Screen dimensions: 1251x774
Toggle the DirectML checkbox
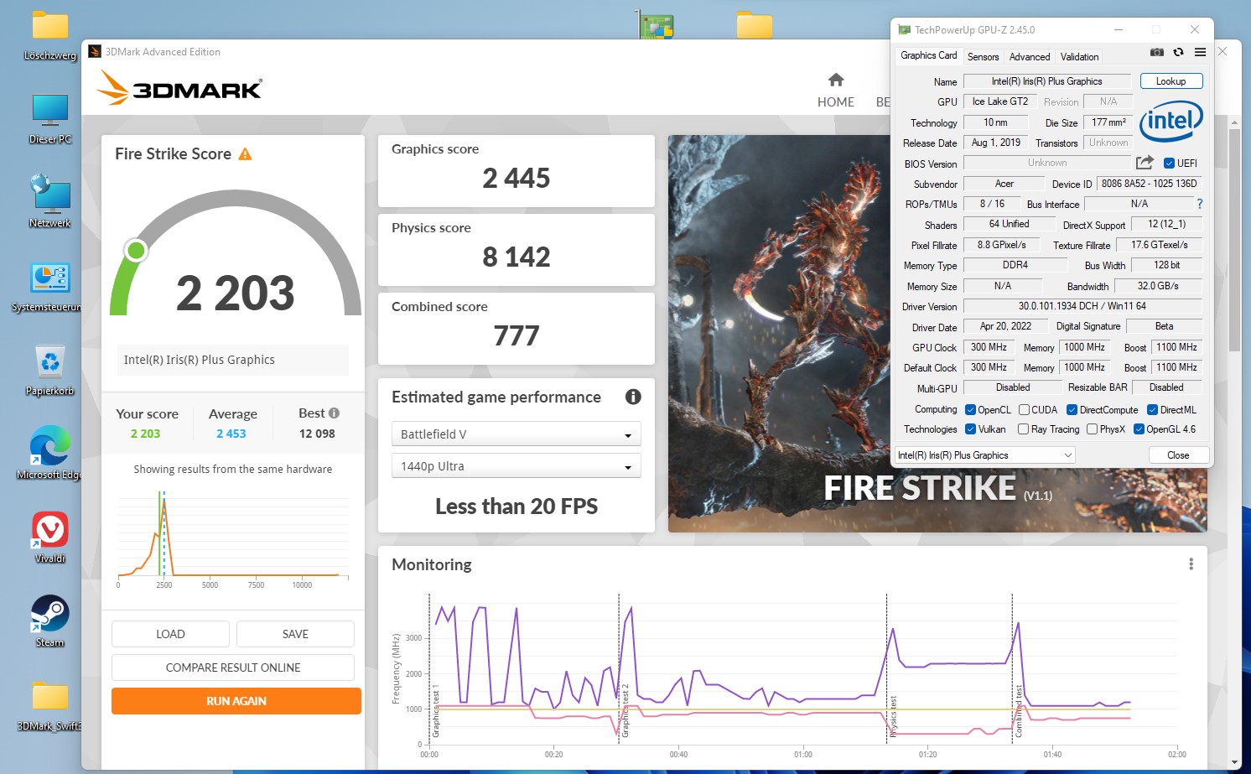[1152, 410]
